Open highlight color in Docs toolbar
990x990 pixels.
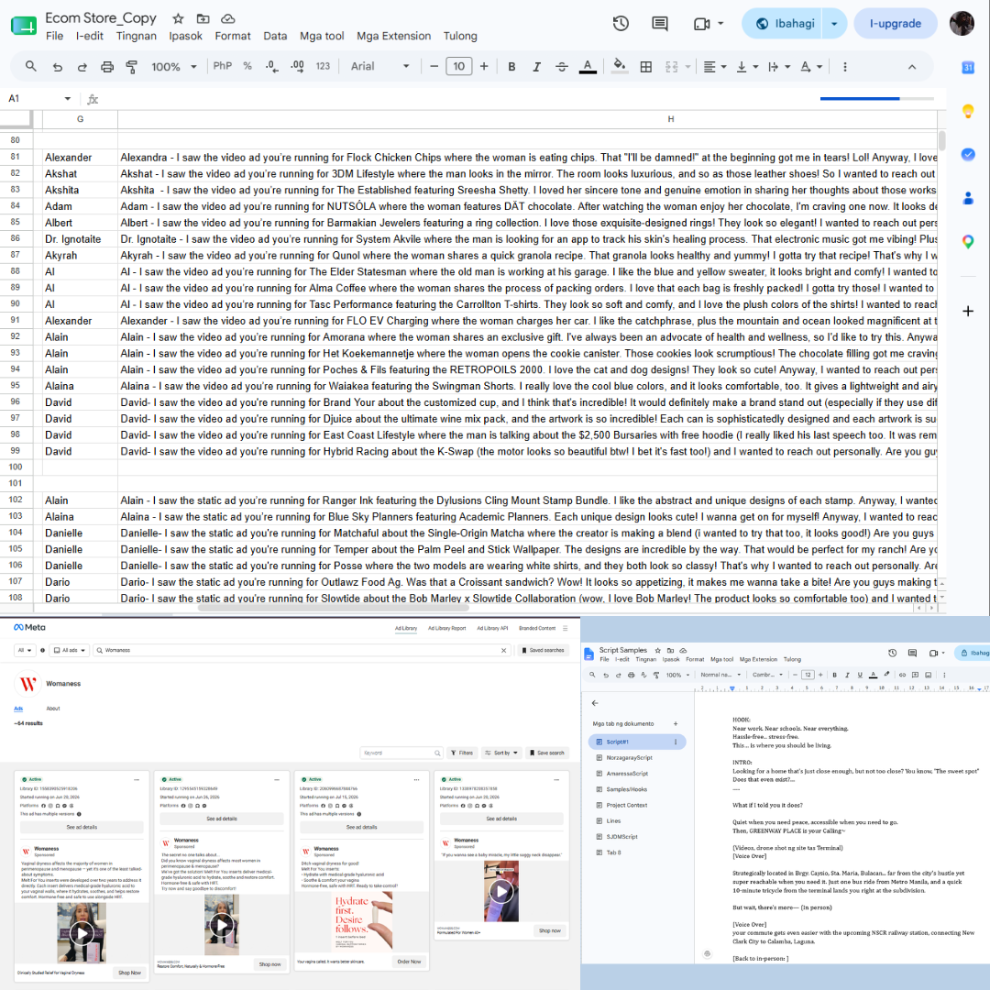tap(887, 675)
